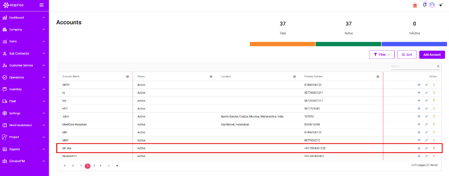View the GHTY account via eye icon
This screenshot has height=176, width=449.
(419, 85)
